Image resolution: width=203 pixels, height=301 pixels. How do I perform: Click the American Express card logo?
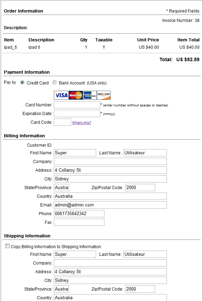pos(90,95)
